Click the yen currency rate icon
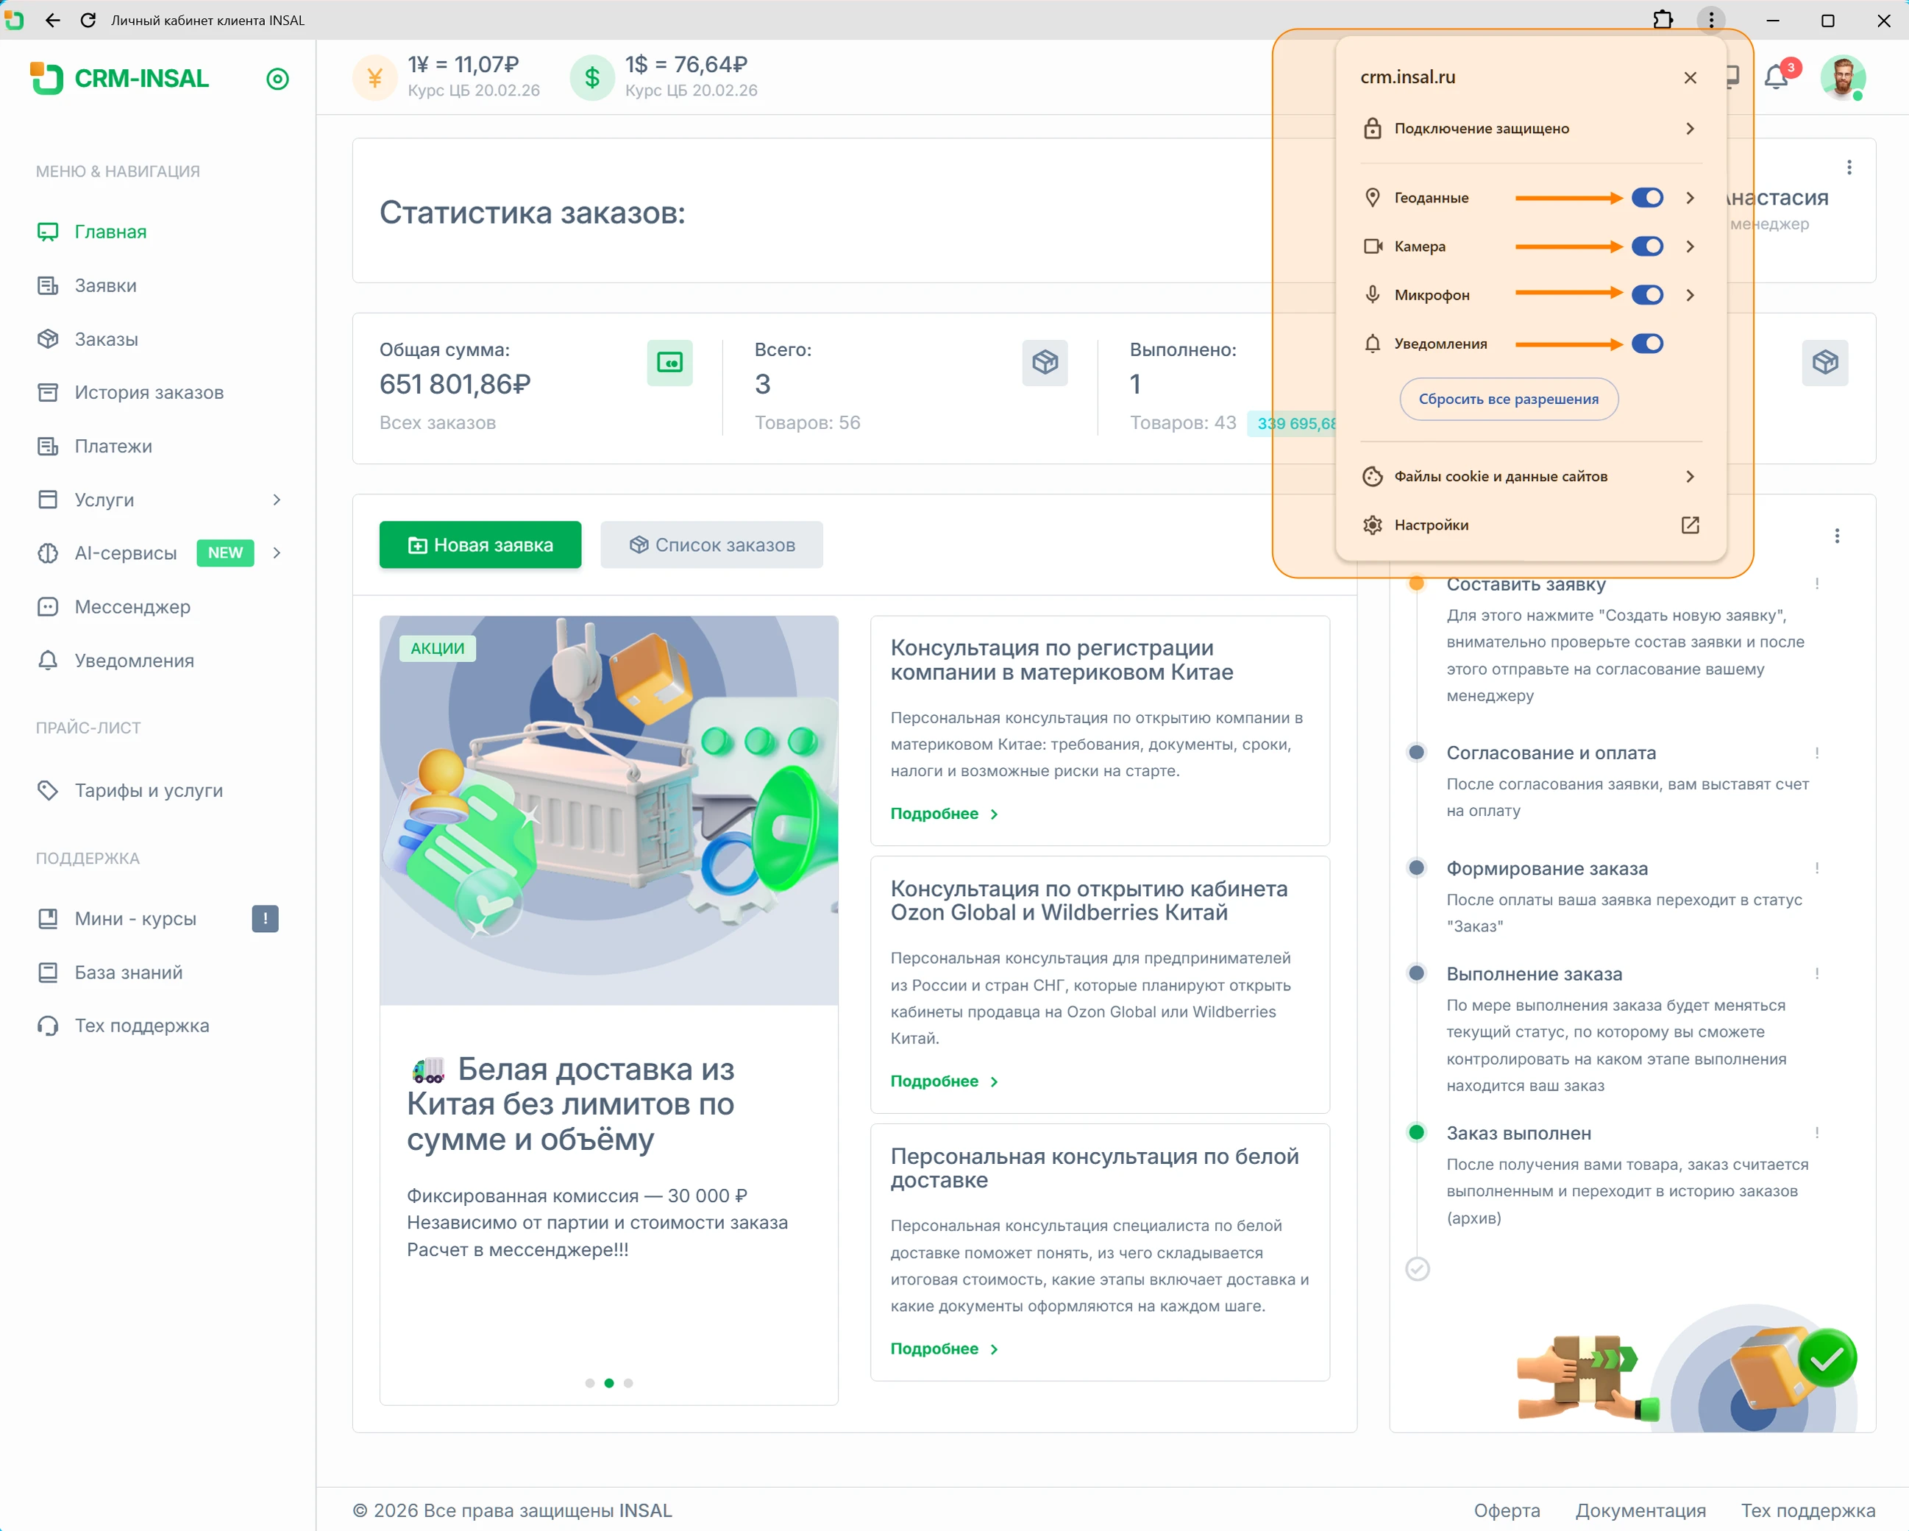The width and height of the screenshot is (1909, 1531). tap(374, 78)
